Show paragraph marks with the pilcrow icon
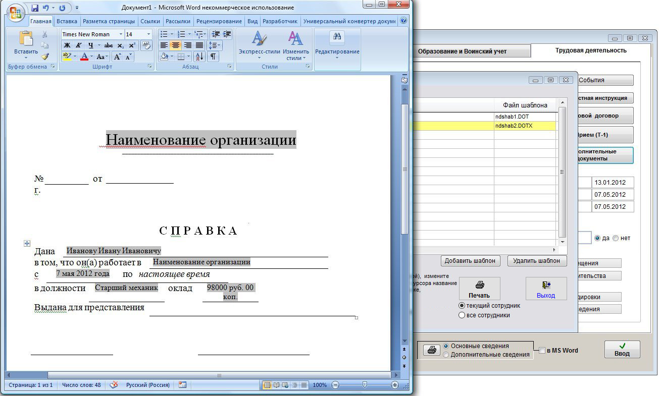 (214, 57)
